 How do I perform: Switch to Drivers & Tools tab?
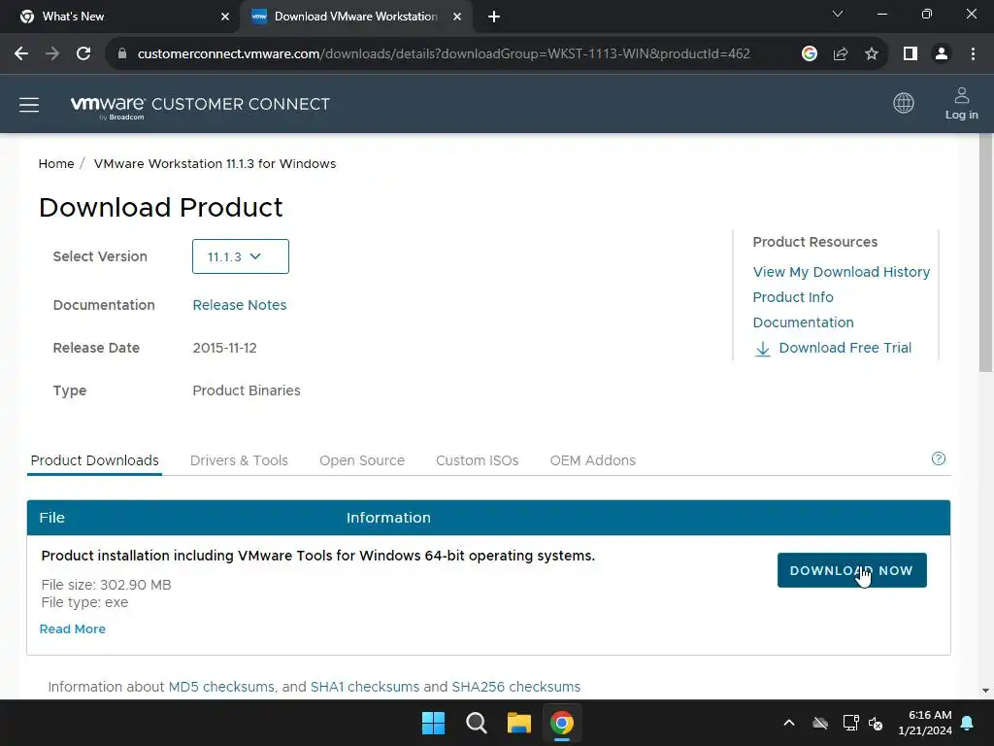239,460
